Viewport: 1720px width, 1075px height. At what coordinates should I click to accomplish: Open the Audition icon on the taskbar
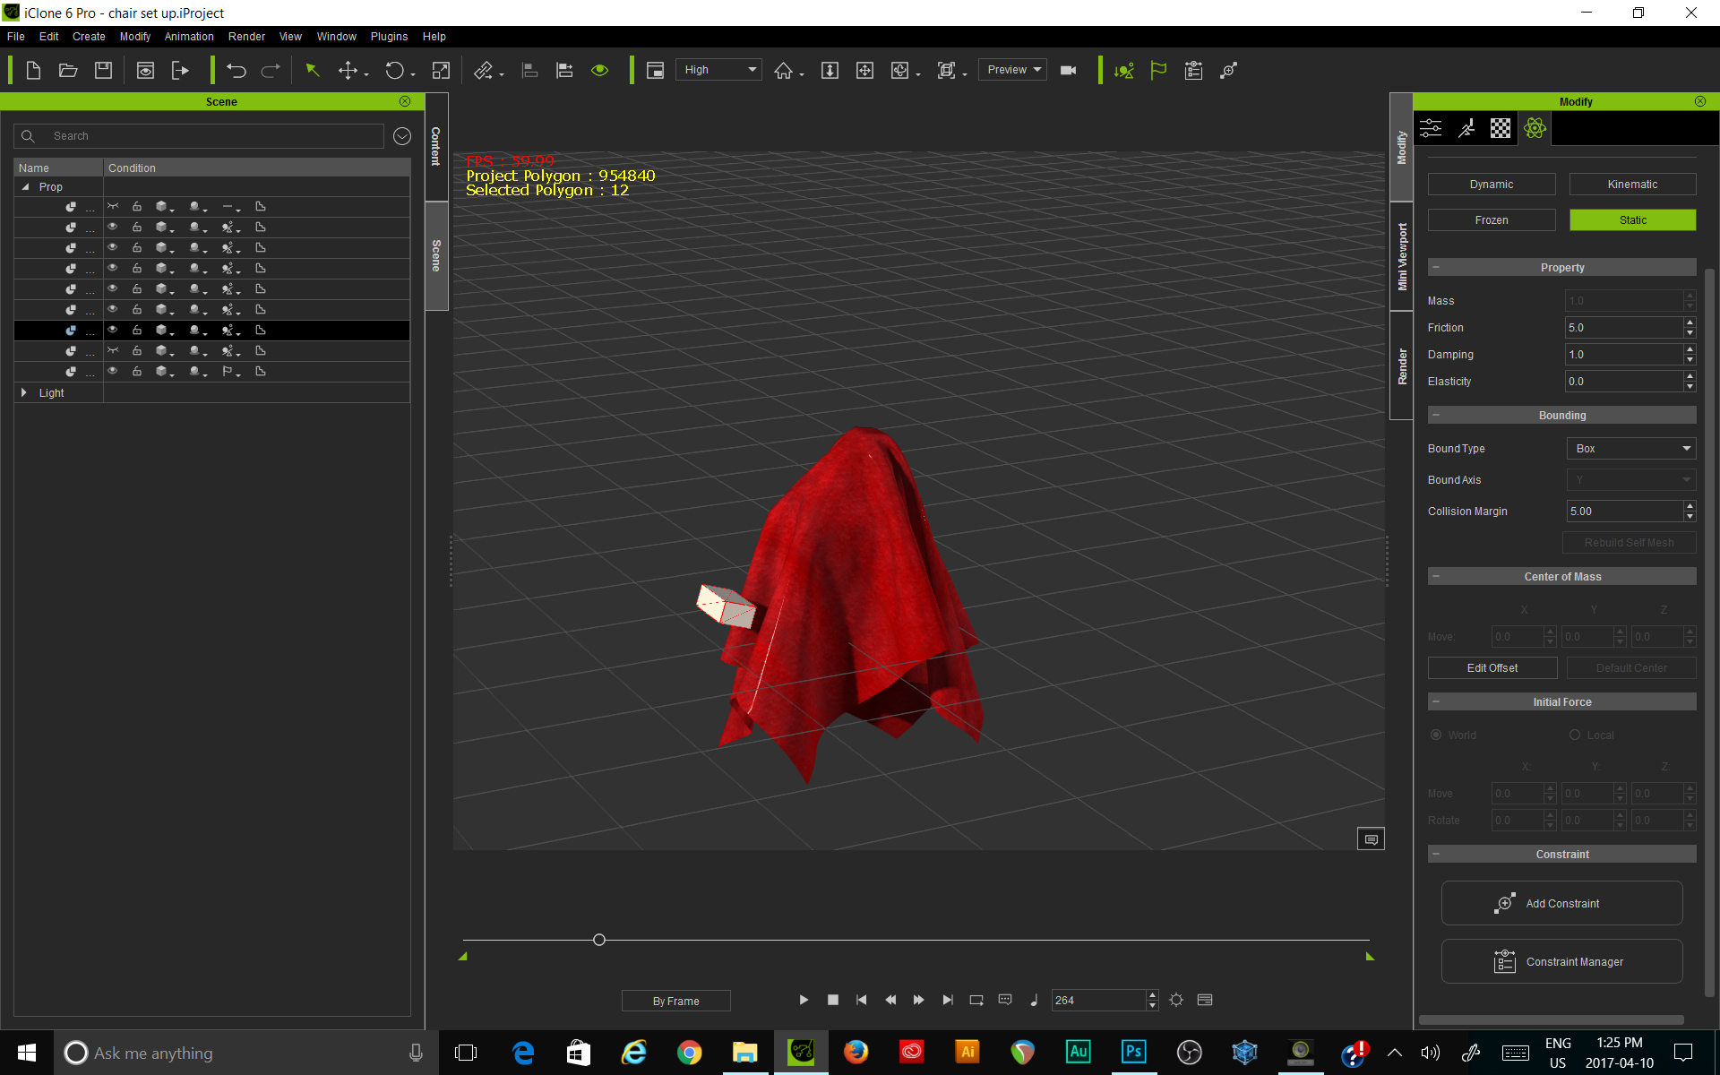(1078, 1053)
